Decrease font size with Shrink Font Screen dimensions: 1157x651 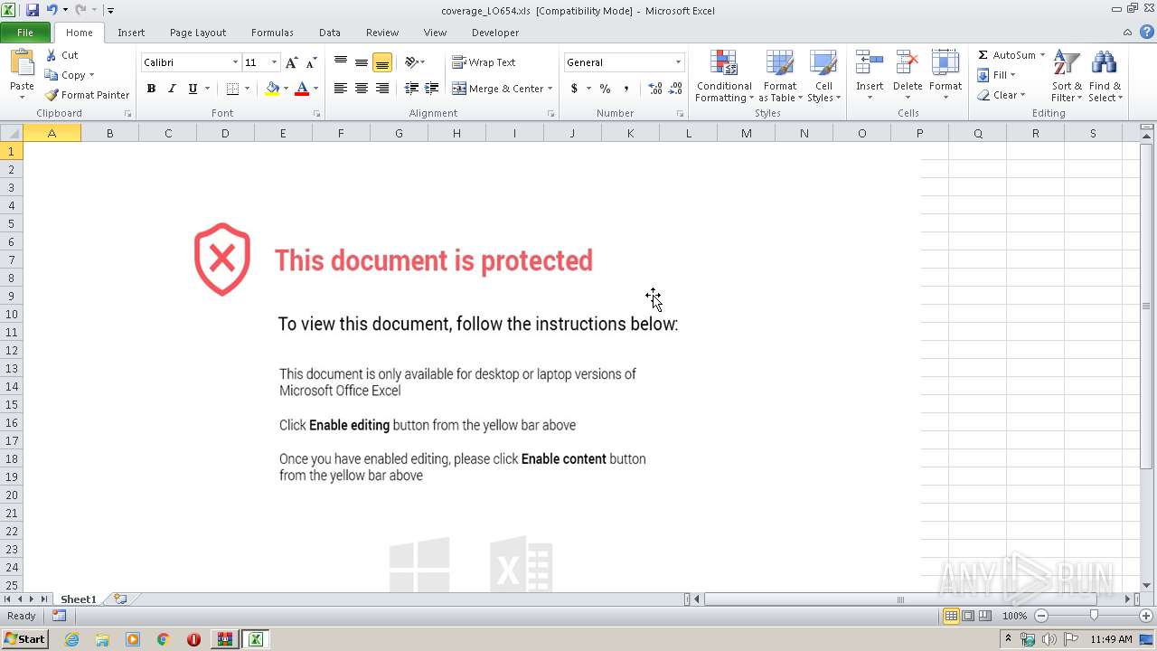tap(311, 62)
